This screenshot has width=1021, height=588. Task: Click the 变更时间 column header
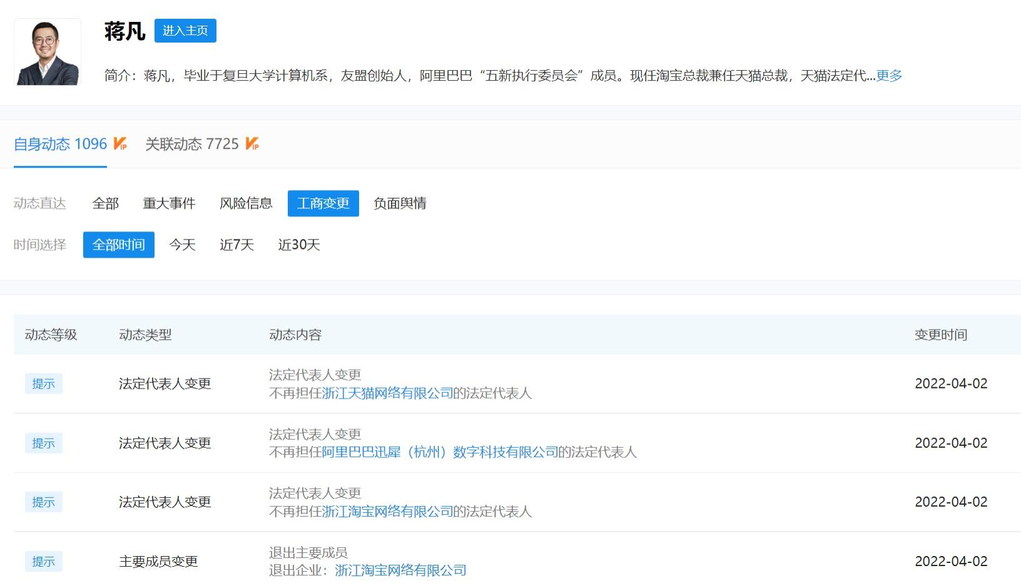pyautogui.click(x=941, y=335)
